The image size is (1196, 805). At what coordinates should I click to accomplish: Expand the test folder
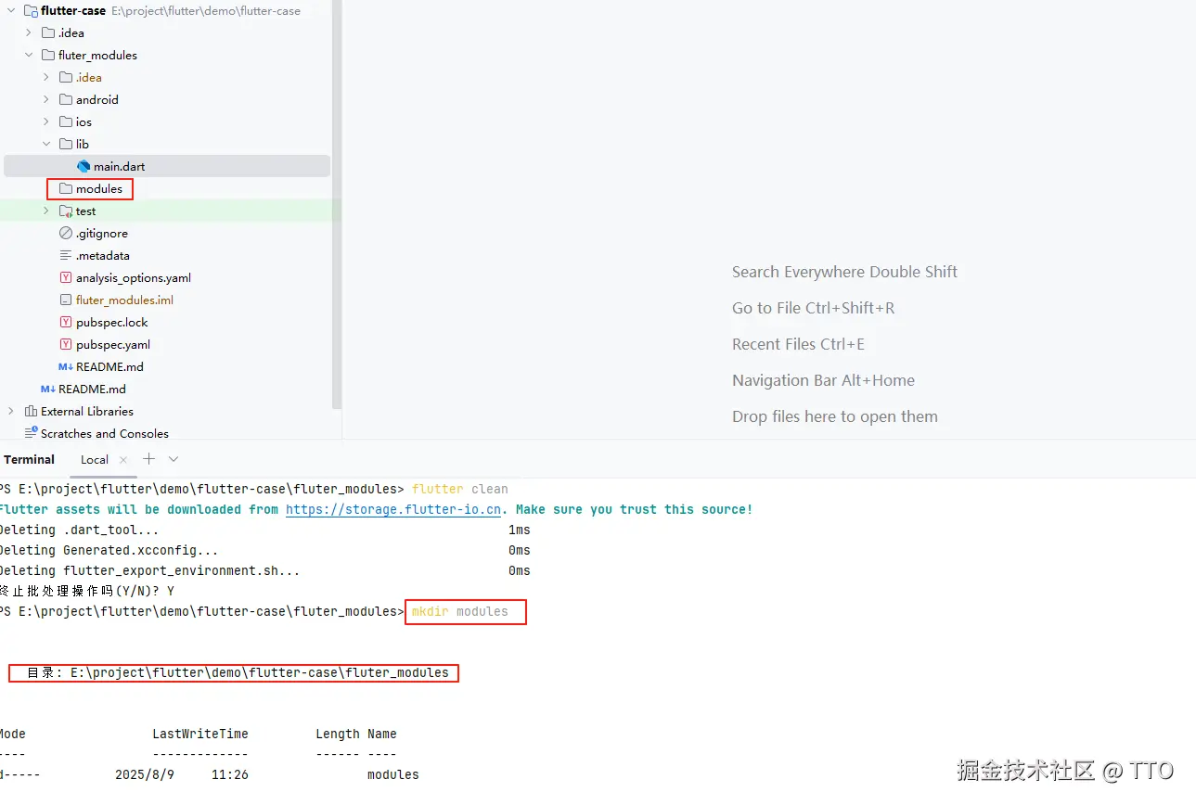click(46, 211)
